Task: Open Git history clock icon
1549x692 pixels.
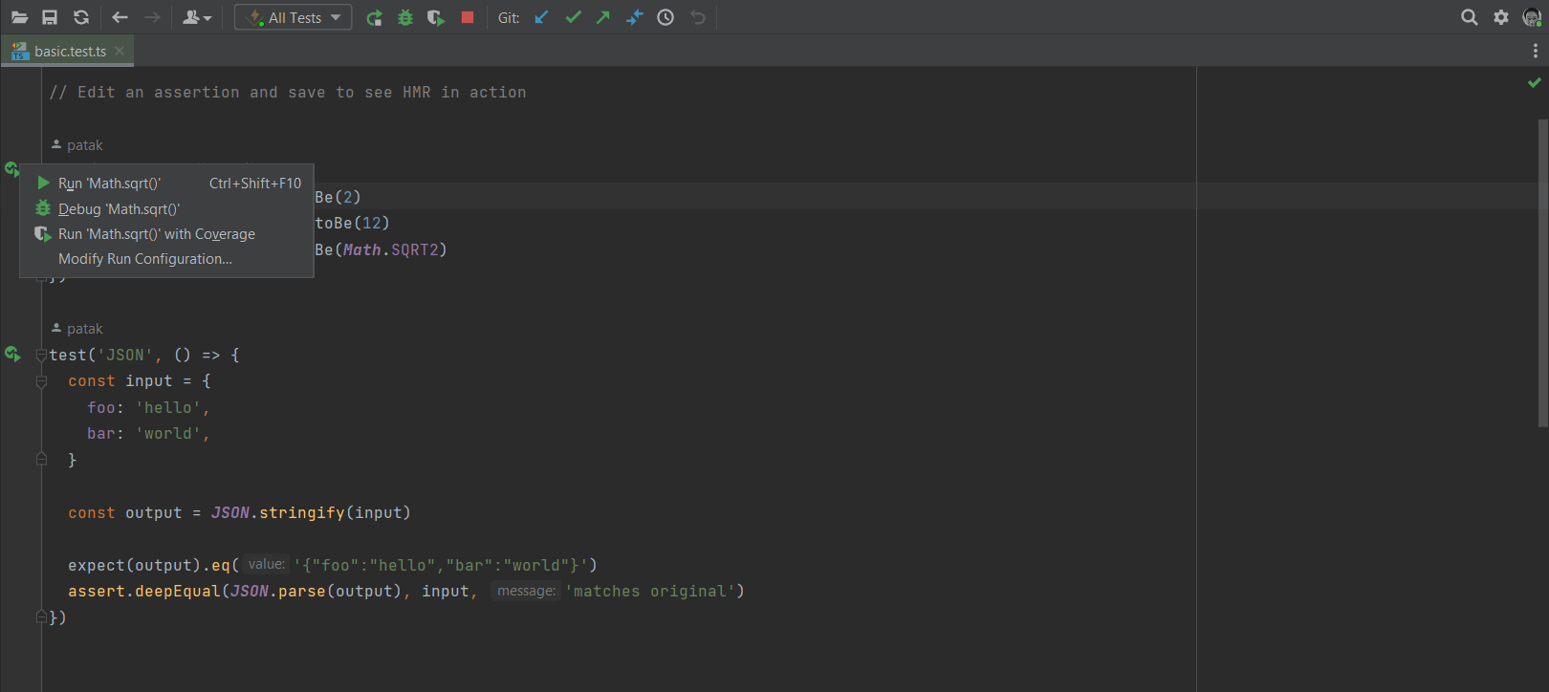Action: [x=665, y=17]
